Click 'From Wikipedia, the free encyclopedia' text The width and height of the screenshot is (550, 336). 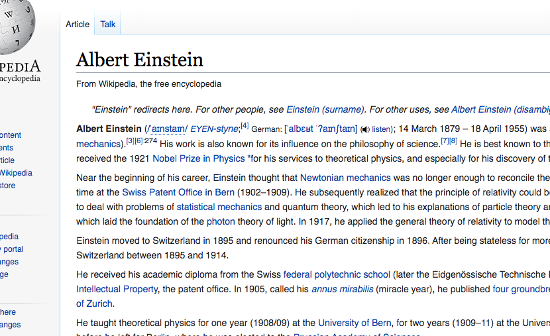(148, 84)
